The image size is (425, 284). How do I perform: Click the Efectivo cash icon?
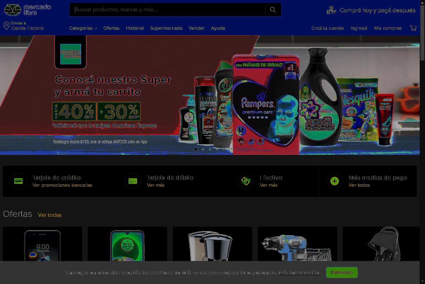point(246,181)
